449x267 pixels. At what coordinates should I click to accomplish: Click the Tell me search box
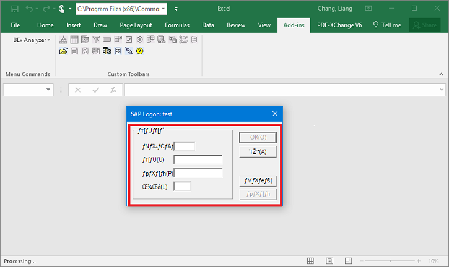click(x=387, y=25)
